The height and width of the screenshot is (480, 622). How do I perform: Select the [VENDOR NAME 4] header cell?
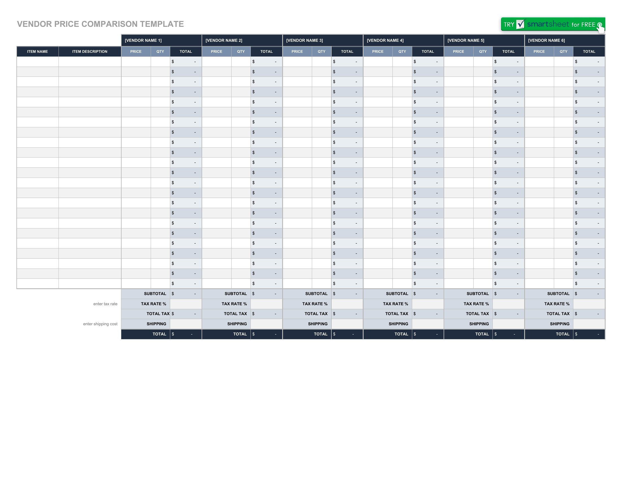(403, 40)
